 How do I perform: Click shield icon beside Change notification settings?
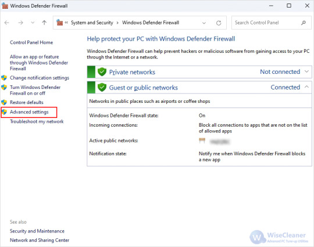click(x=4, y=78)
